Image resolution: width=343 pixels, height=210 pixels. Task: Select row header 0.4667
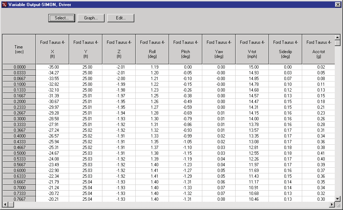pyautogui.click(x=19, y=148)
